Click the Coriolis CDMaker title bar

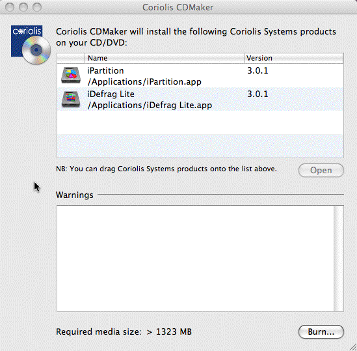[178, 7]
